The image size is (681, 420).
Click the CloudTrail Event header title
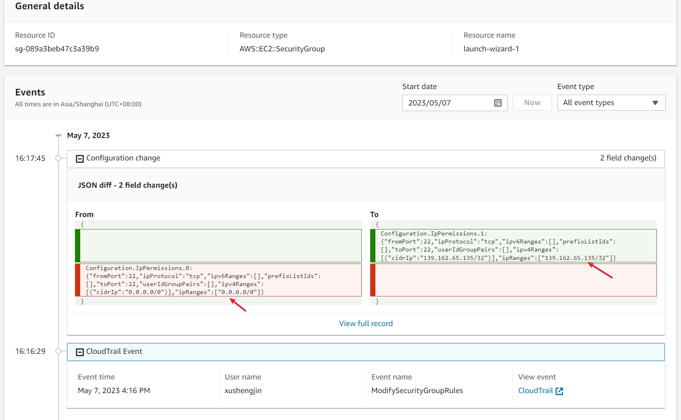point(114,351)
